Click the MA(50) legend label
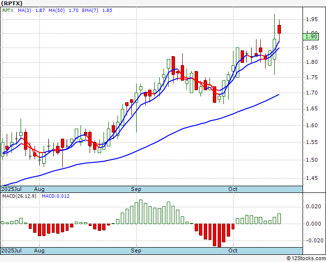This screenshot has height=262, width=326. [x=57, y=11]
